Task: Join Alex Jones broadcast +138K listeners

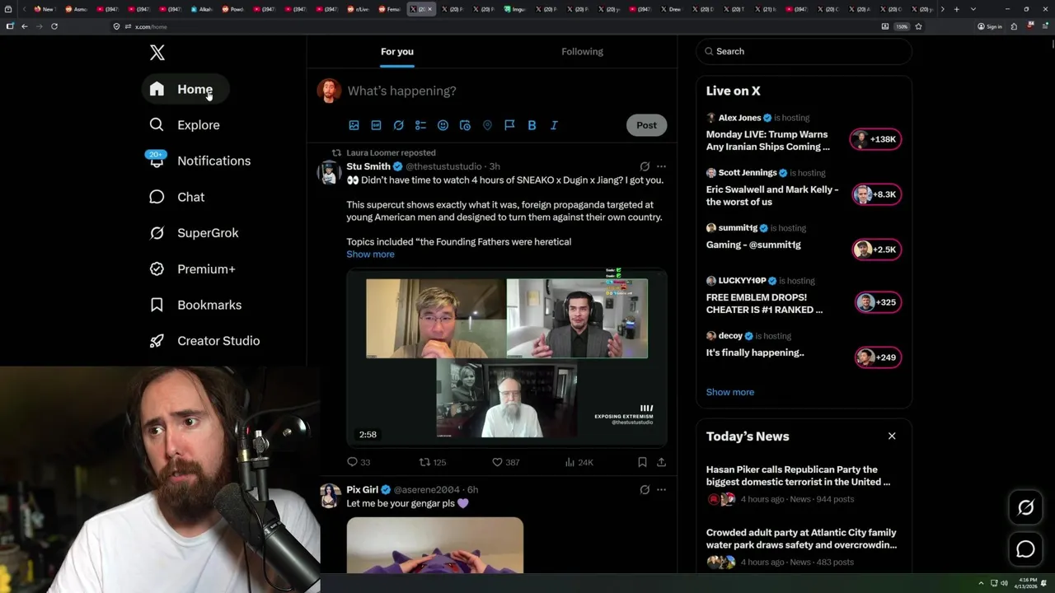Action: (876, 139)
